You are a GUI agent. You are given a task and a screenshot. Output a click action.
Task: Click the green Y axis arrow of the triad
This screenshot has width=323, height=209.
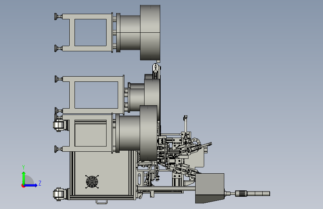point(23,178)
